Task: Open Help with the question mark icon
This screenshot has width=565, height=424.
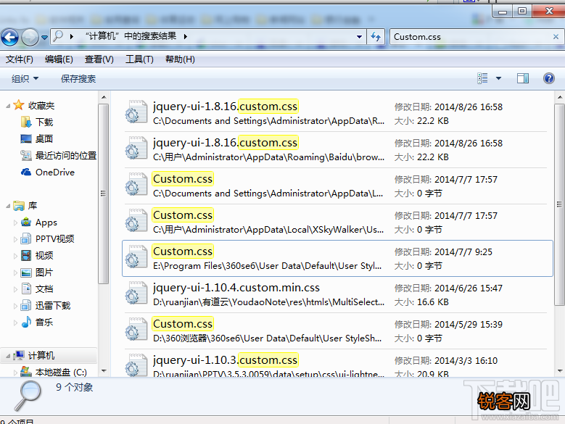Action: [549, 78]
